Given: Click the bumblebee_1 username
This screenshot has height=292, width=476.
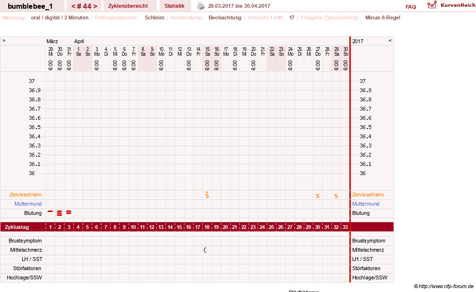Looking at the screenshot, I should [x=30, y=6].
